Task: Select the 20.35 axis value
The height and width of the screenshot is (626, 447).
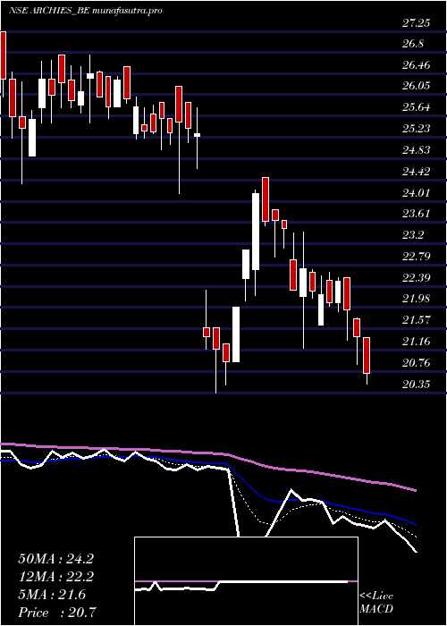Action: 416,384
